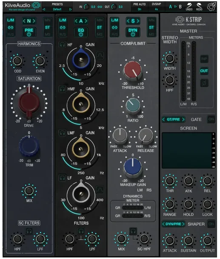Click the stereo WIDTH knob
This screenshot has height=259, width=220.
170,58
